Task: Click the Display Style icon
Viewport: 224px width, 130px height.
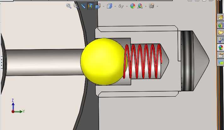Action: point(109,6)
